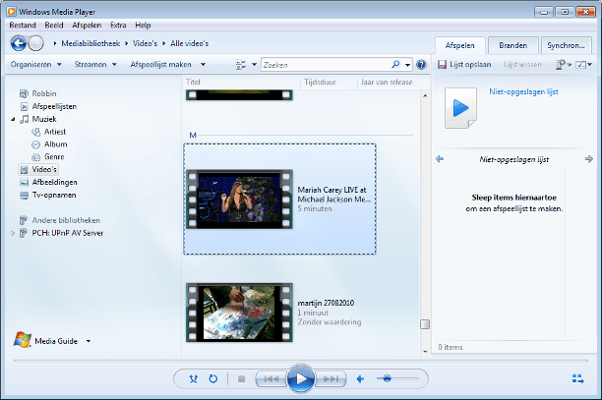Go to Mediabibliotheek in the breadcrumb
The height and width of the screenshot is (400, 602).
90,43
